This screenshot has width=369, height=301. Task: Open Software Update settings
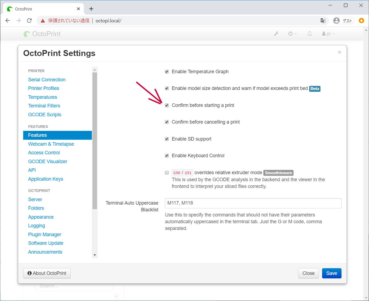pos(46,243)
